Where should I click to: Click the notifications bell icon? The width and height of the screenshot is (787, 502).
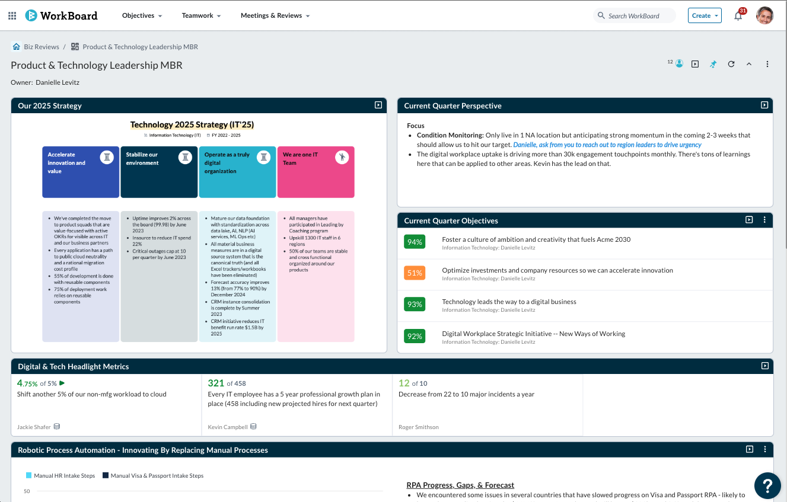click(x=738, y=16)
